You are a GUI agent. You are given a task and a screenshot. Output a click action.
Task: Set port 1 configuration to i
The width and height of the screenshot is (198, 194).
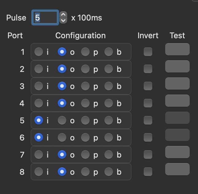pyautogui.click(x=39, y=52)
